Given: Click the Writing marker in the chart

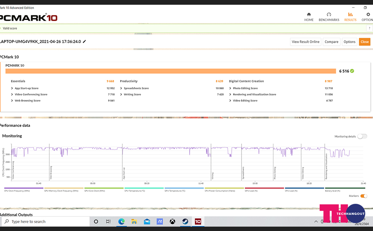Looking at the screenshot, I should (213, 176).
